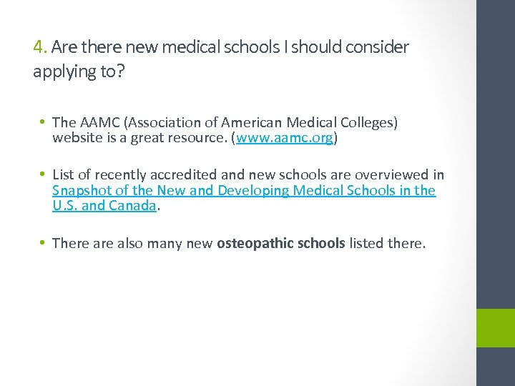Image resolution: width=515 pixels, height=386 pixels.
Task: Click the words 'U.S. and Canada'
Action: [x=104, y=205]
